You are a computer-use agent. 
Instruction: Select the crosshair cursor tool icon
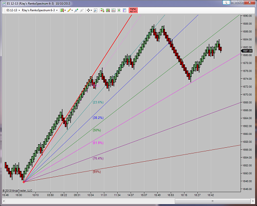[88, 10]
